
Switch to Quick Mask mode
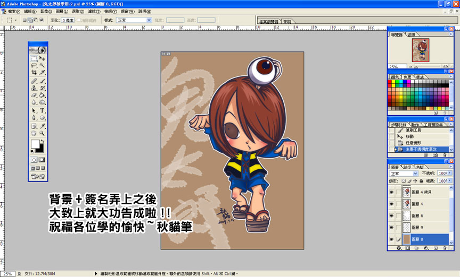coord(42,160)
